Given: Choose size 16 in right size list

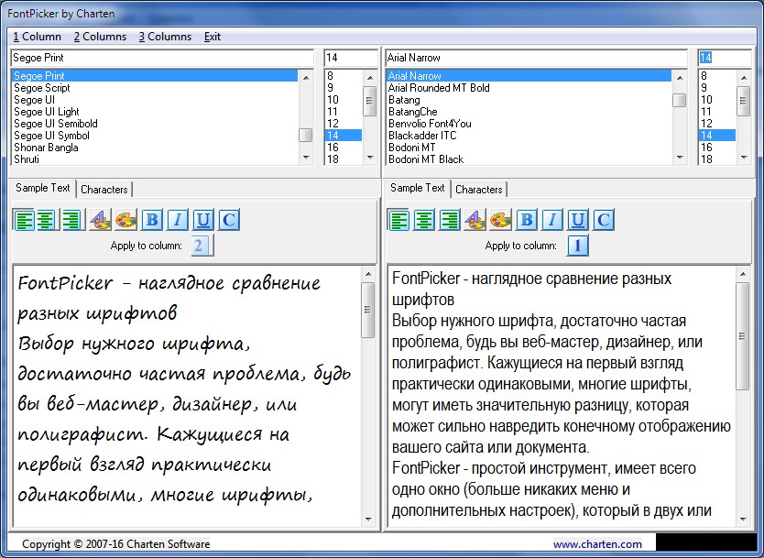Looking at the screenshot, I should (717, 148).
